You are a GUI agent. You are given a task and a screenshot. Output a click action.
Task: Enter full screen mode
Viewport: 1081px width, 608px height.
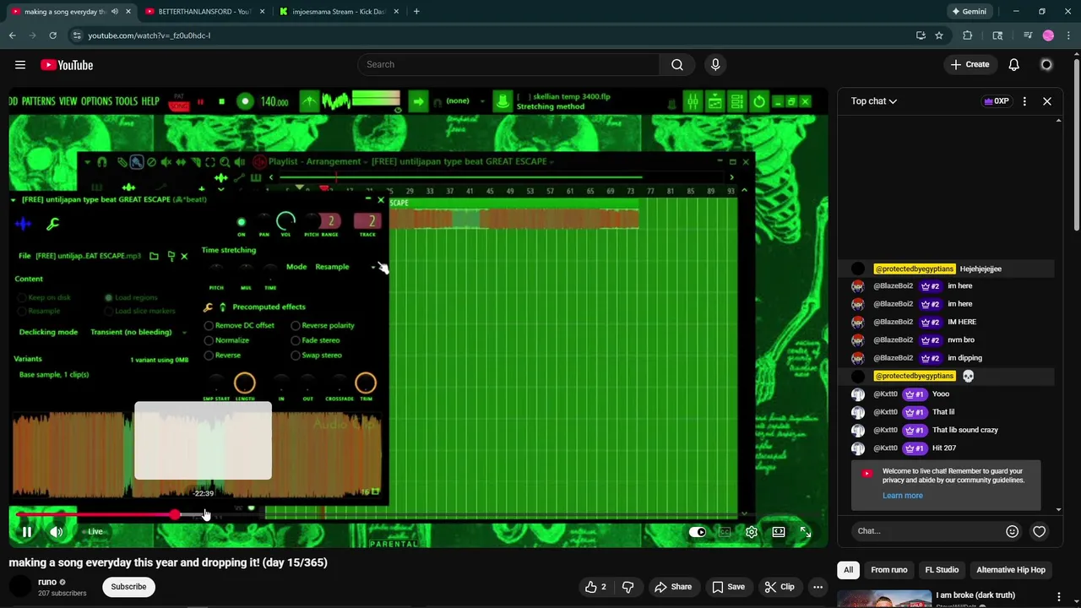pyautogui.click(x=806, y=532)
